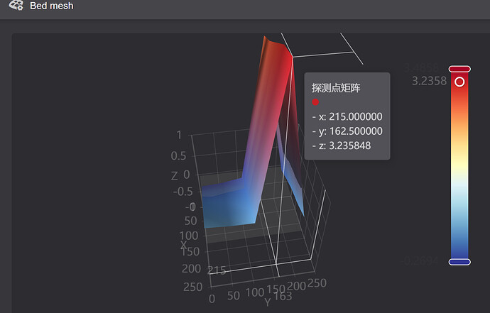Click the x: 215.000000 line in the tooltip
Viewport: 490px width, 313px height.
pos(347,117)
